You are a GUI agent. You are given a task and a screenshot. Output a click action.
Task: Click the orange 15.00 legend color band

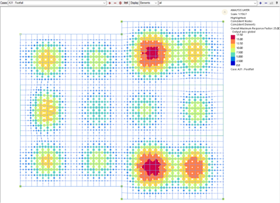[x=233, y=41]
